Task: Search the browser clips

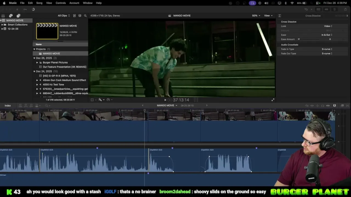Action: [85, 16]
